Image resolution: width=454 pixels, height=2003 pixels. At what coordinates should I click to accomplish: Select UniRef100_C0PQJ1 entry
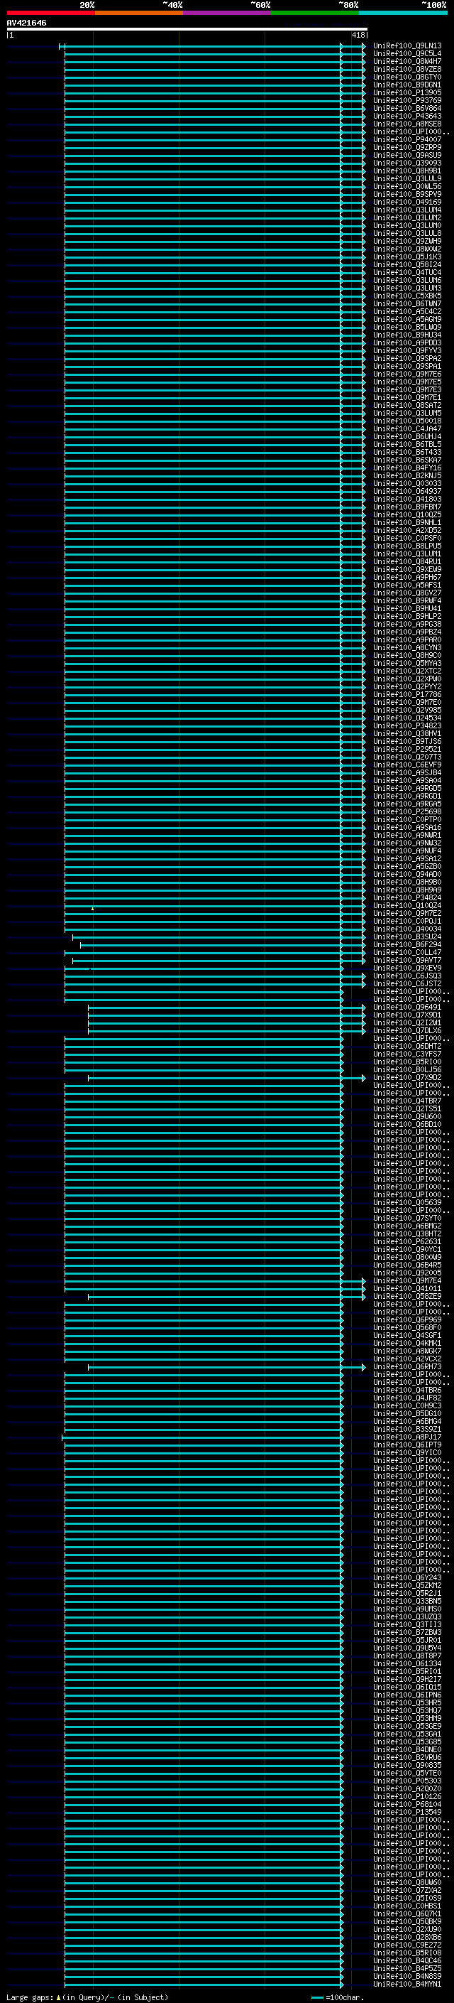pos(406,921)
